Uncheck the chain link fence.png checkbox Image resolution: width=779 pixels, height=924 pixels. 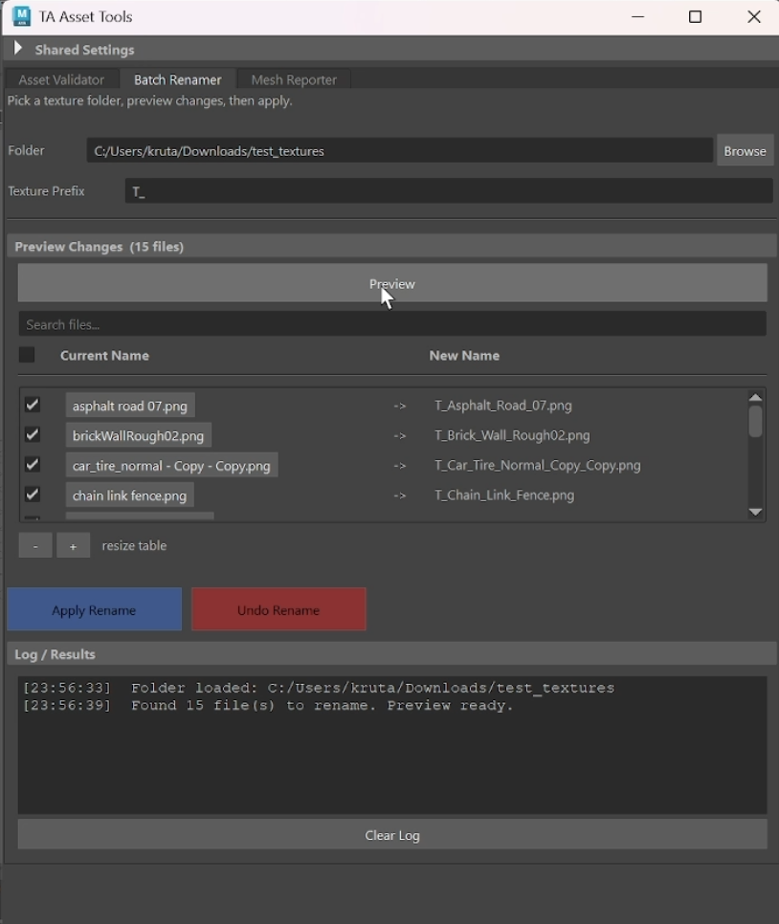pos(33,495)
